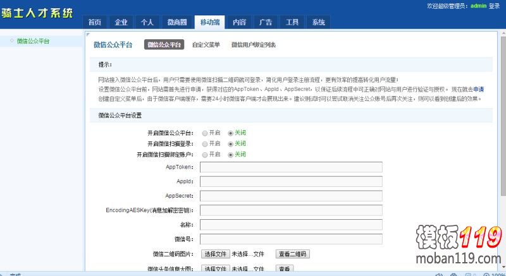The image size is (506, 276).
Task: Click 选择文件 for 微信二维码图片
Action: click(x=216, y=254)
